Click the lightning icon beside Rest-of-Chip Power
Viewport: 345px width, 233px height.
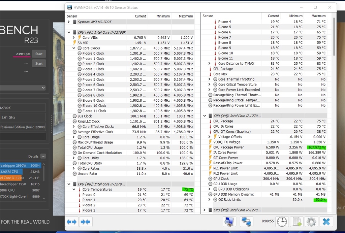click(210, 163)
